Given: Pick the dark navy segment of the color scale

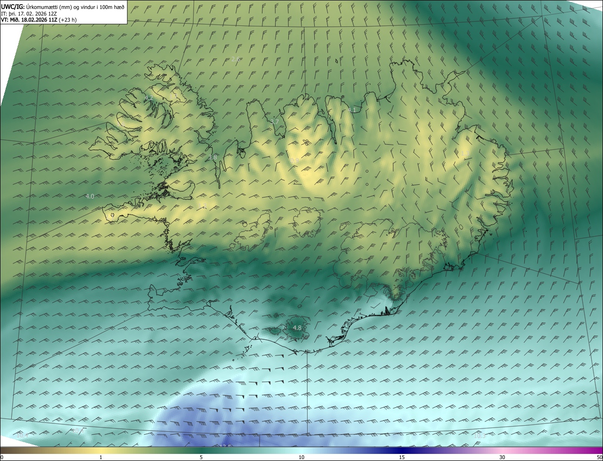Looking at the screenshot, I should (402, 450).
